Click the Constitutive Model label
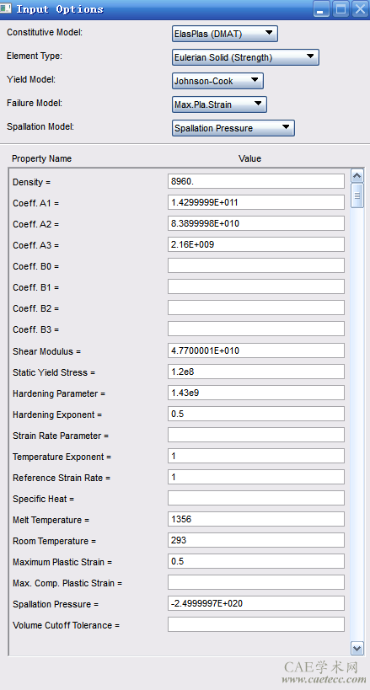The image size is (370, 690). coord(45,33)
